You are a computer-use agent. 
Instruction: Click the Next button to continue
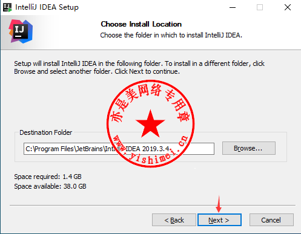tap(219, 220)
